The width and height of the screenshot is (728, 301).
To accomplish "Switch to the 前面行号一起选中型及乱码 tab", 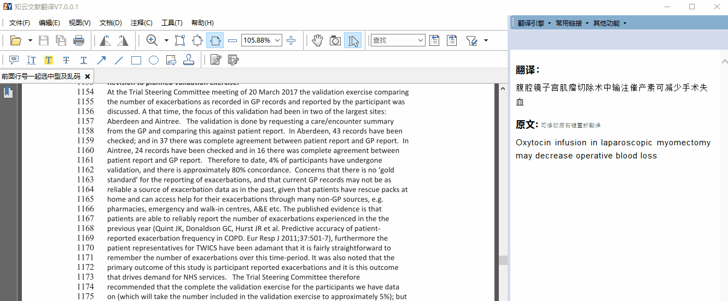I will [41, 76].
